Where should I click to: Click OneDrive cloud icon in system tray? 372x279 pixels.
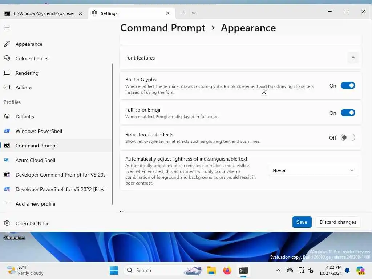pos(290,270)
